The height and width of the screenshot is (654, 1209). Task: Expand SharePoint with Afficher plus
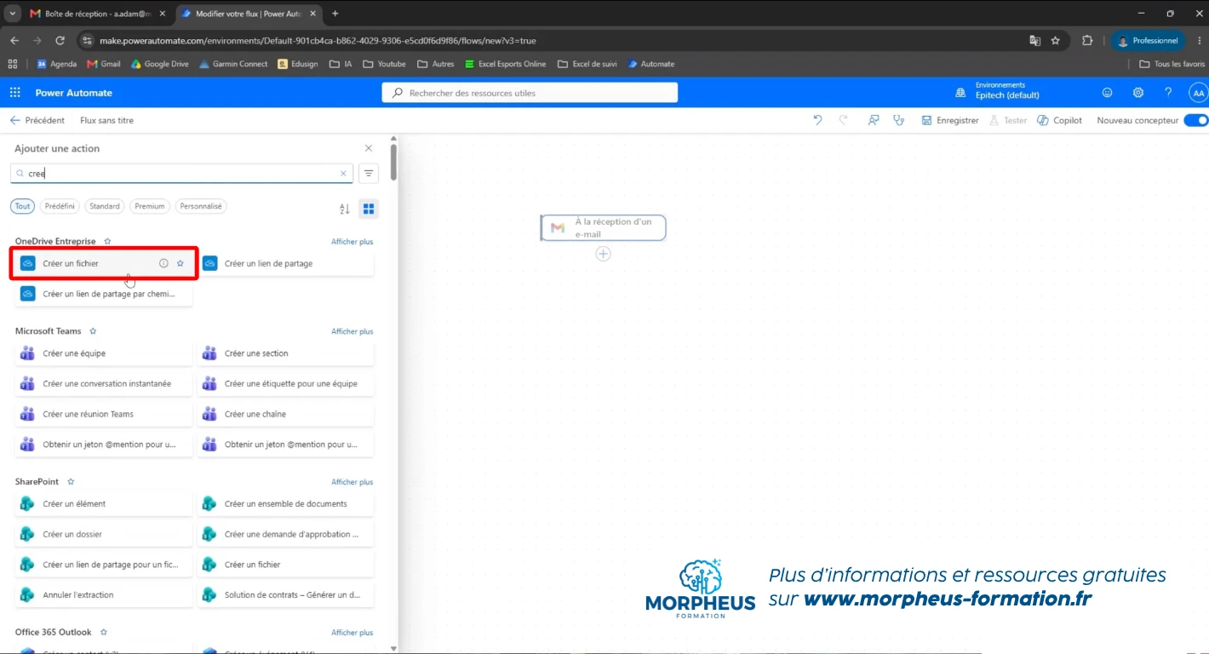pyautogui.click(x=352, y=482)
